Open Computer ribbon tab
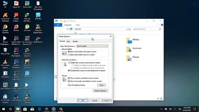The width and height of the screenshot is (199, 112). [x=68, y=25]
